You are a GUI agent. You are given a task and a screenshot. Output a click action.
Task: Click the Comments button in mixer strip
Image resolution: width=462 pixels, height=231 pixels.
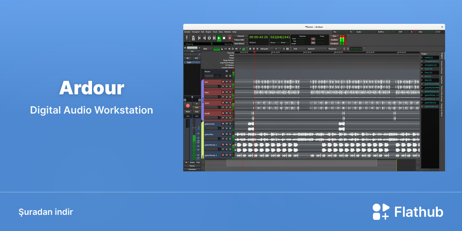(192, 169)
